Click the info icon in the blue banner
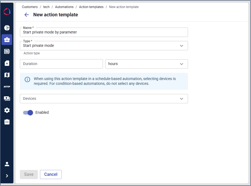The width and height of the screenshot is (251, 186). pyautogui.click(x=27, y=79)
